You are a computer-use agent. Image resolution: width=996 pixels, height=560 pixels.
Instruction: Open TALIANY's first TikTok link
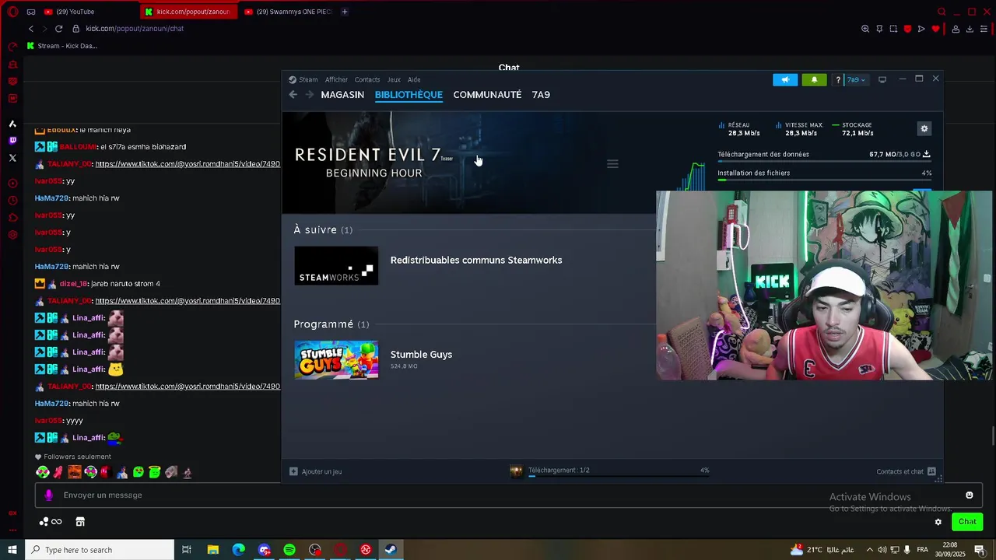click(188, 164)
